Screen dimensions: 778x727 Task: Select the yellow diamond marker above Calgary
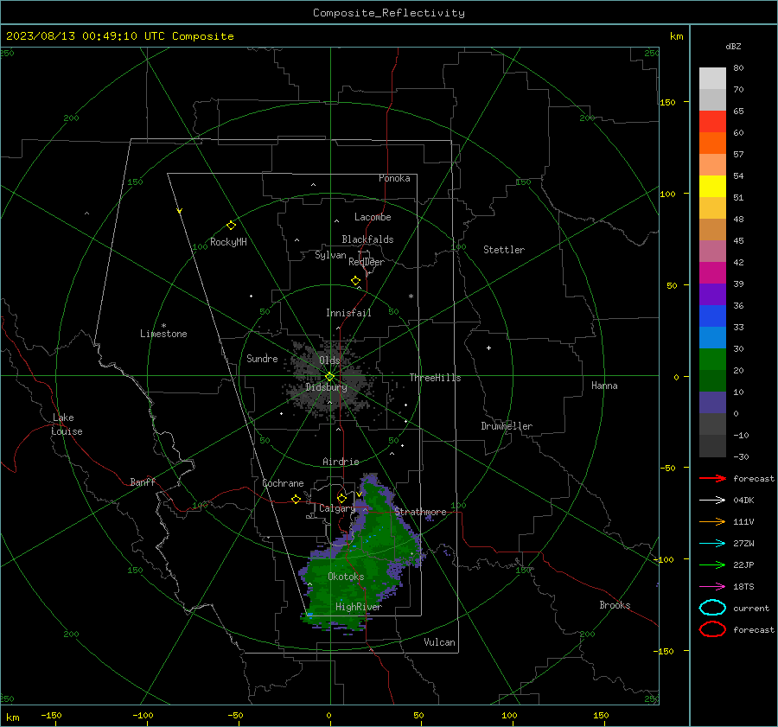341,498
